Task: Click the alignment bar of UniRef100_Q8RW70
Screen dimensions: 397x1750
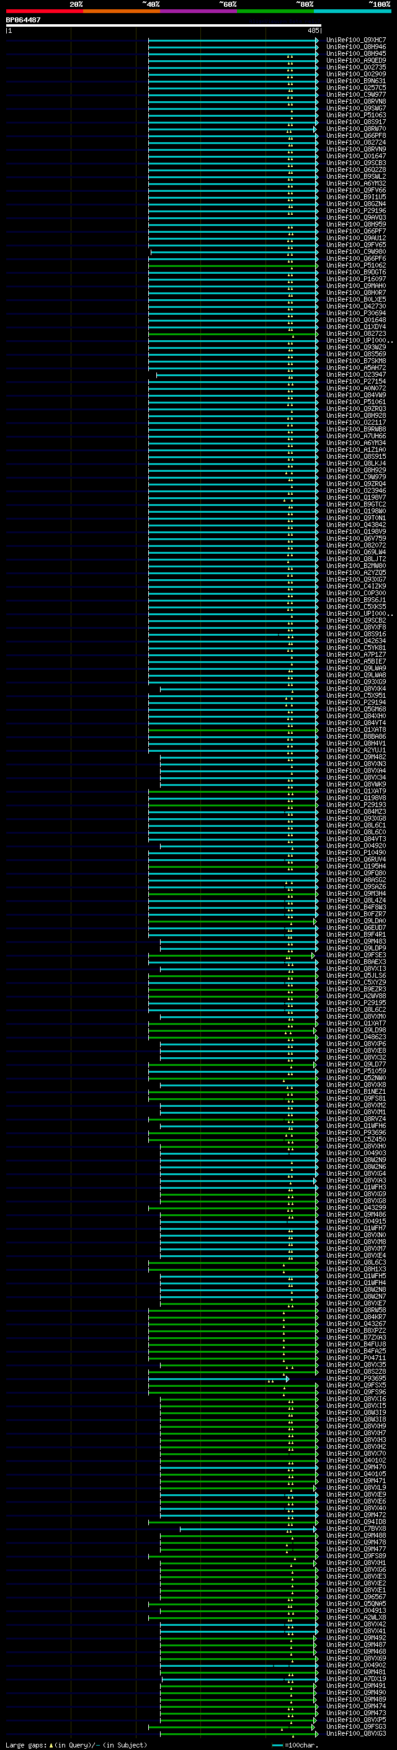Action: pos(231,129)
